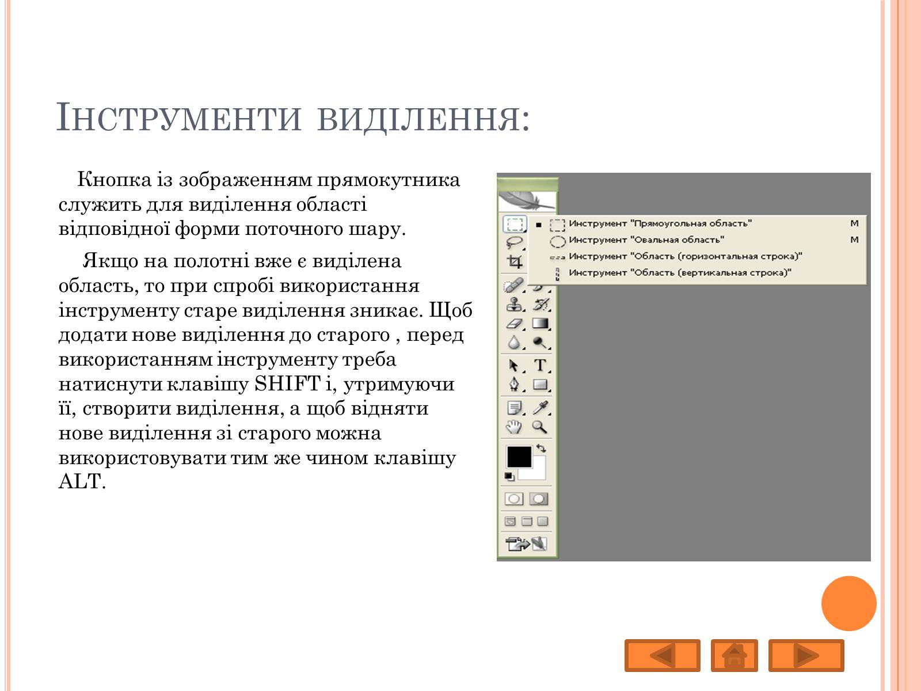This screenshot has width=921, height=691.
Task: Select the Crop tool
Action: 515,262
